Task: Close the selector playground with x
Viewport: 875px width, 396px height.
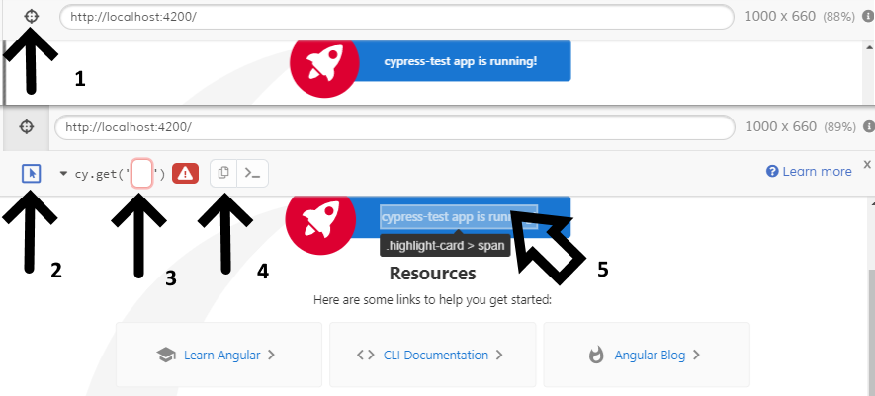Action: coord(867,164)
